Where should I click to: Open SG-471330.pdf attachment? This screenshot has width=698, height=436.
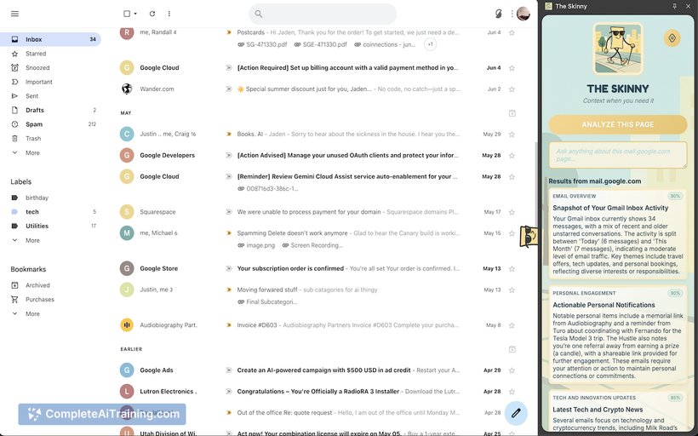263,44
